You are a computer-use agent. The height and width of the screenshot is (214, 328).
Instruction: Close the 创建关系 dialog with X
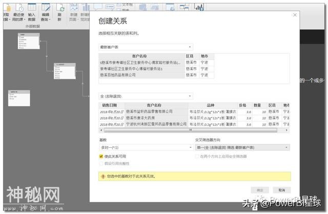tap(294, 15)
